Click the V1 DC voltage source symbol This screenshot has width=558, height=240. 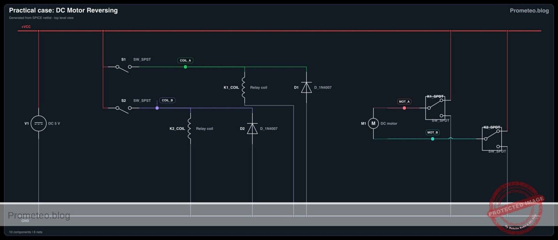(x=38, y=123)
